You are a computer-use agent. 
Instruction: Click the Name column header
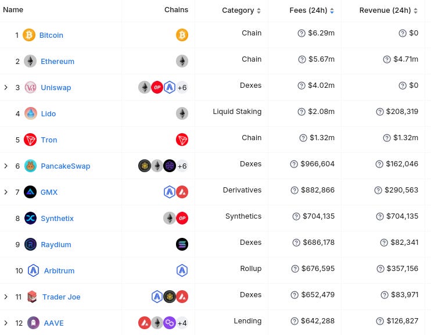click(x=13, y=10)
